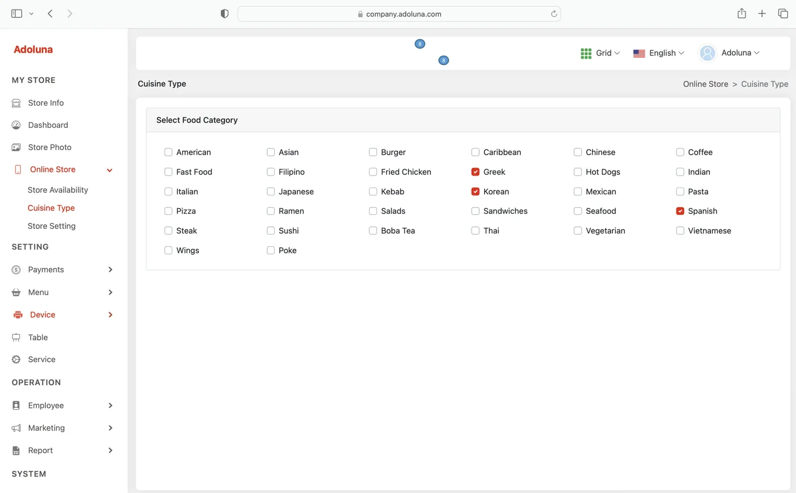This screenshot has width=796, height=493.
Task: Uncheck the Greek cuisine checkbox
Action: point(476,172)
